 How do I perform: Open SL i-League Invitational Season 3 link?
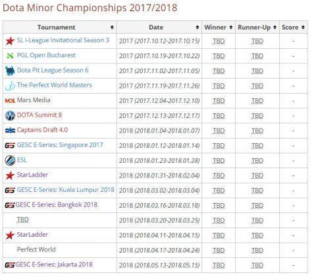click(x=63, y=40)
